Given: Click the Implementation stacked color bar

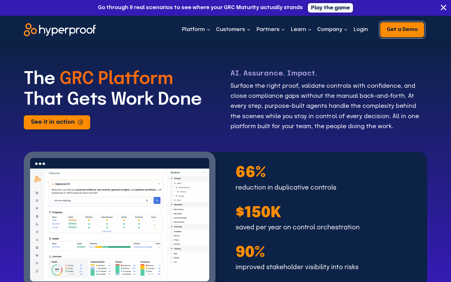Looking at the screenshot, I should 92,270.
